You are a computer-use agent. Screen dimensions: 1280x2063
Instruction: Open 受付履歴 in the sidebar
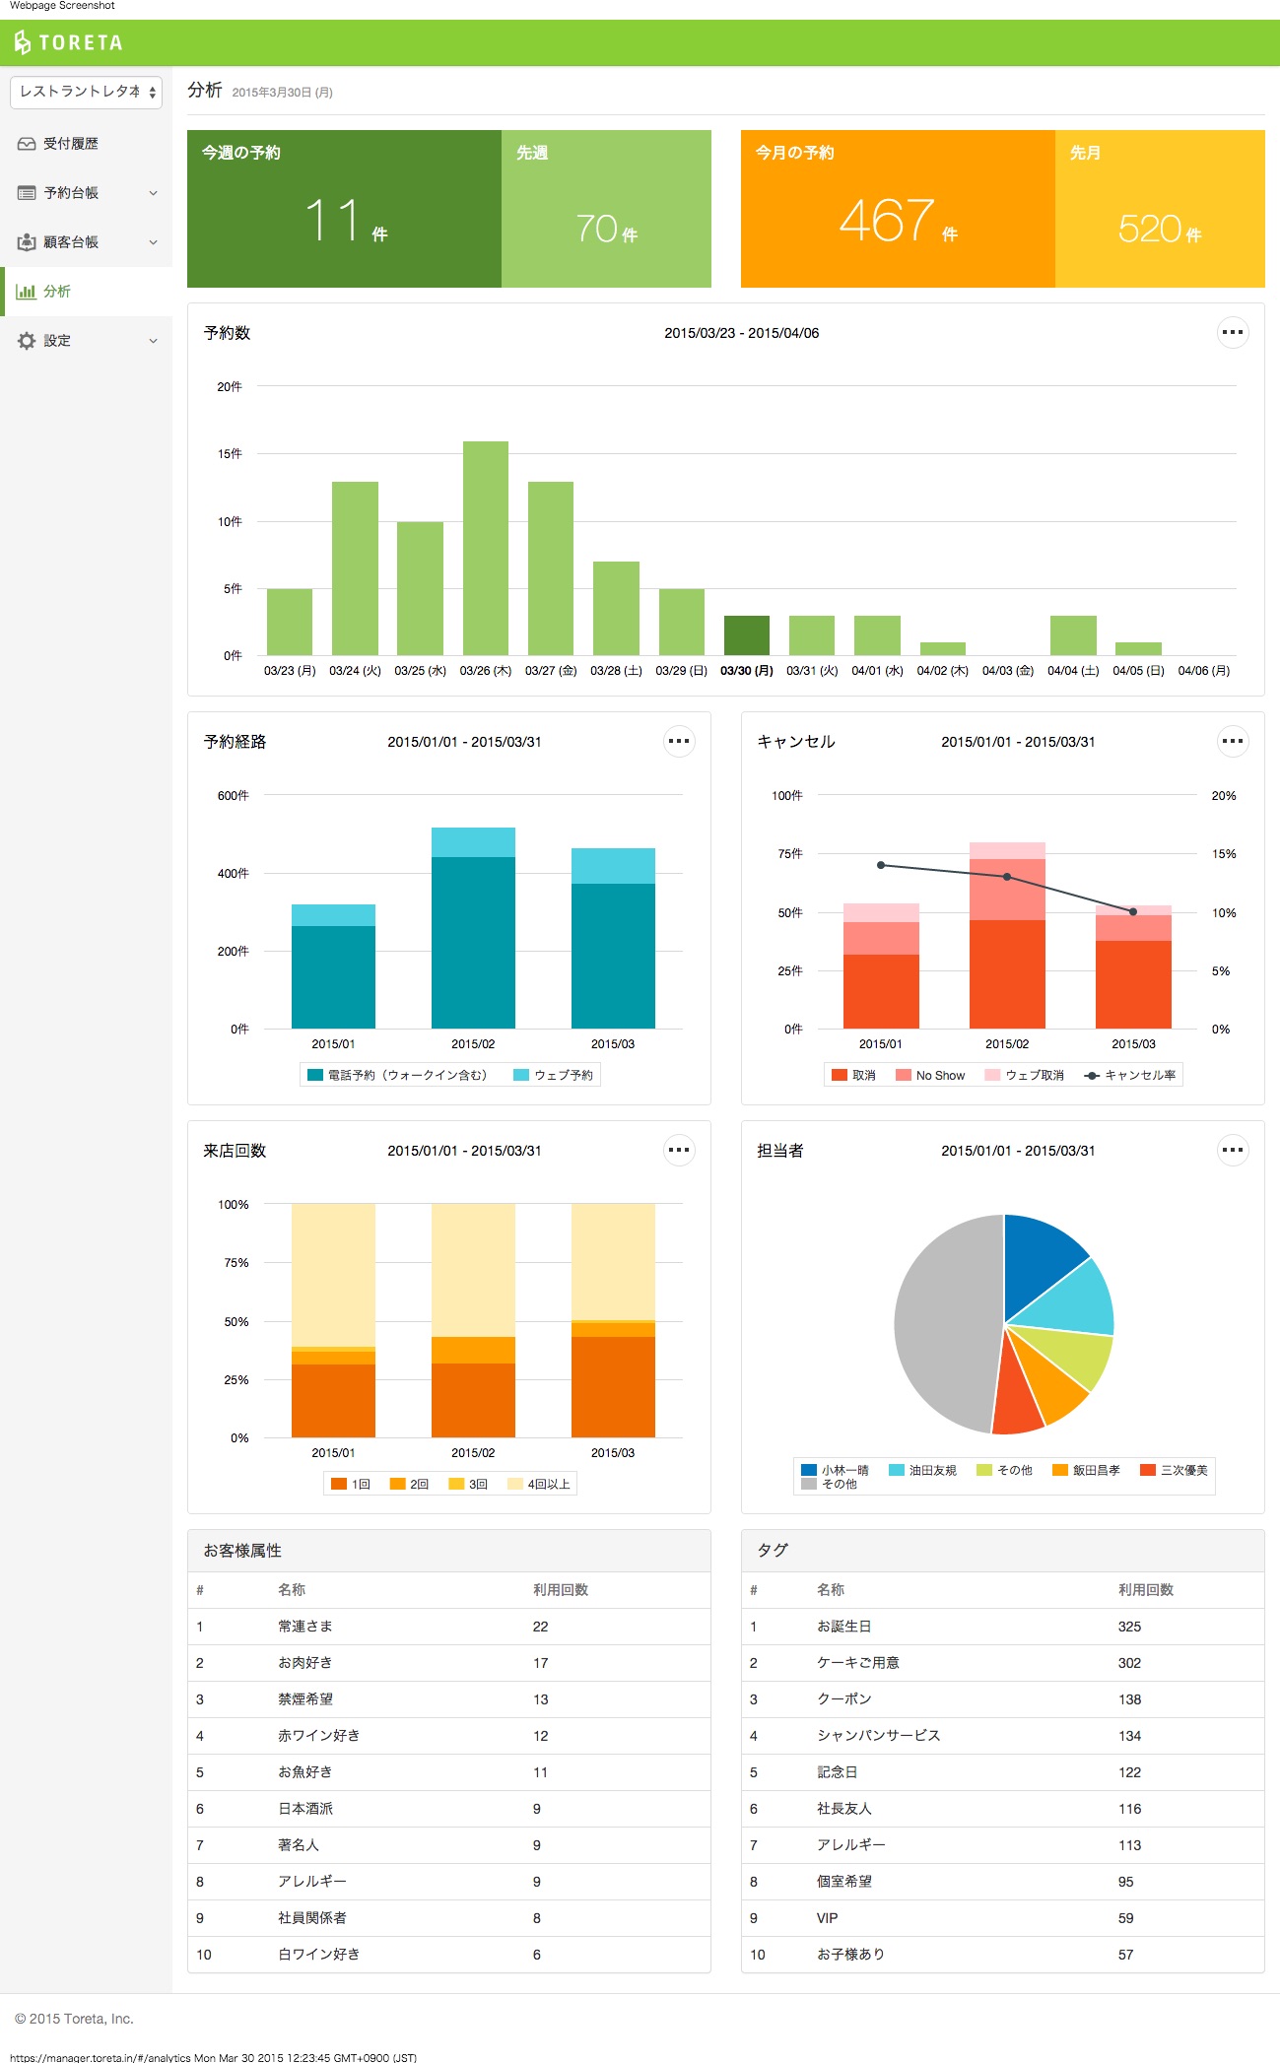(x=86, y=144)
